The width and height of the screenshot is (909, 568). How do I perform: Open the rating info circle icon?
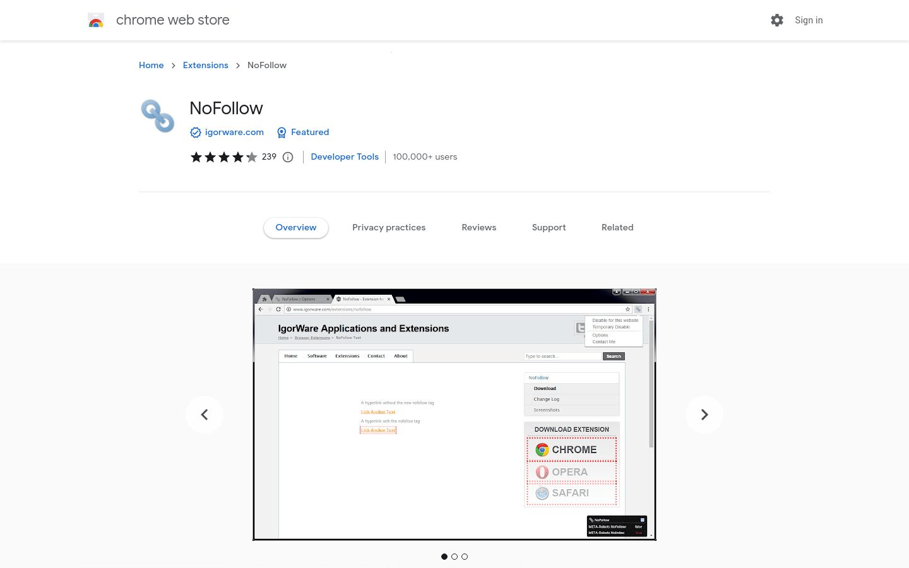pyautogui.click(x=288, y=157)
